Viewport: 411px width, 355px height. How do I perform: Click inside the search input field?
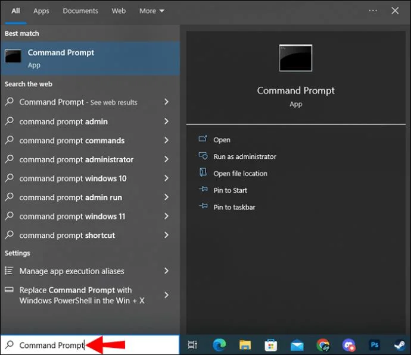point(90,345)
